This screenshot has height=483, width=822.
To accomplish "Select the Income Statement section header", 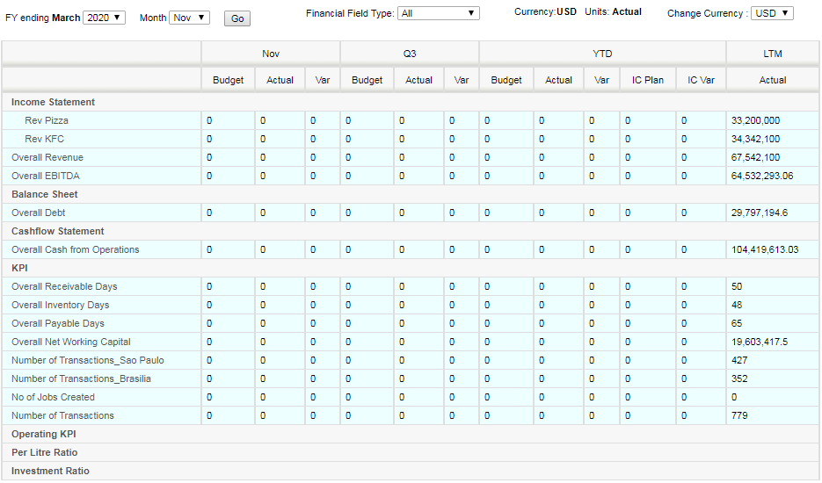I will pos(53,102).
